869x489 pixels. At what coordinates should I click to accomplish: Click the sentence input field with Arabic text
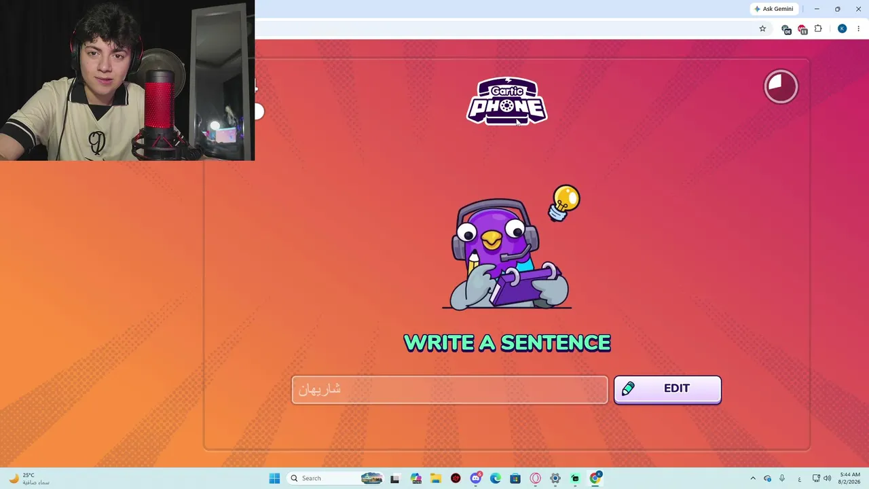pos(449,389)
